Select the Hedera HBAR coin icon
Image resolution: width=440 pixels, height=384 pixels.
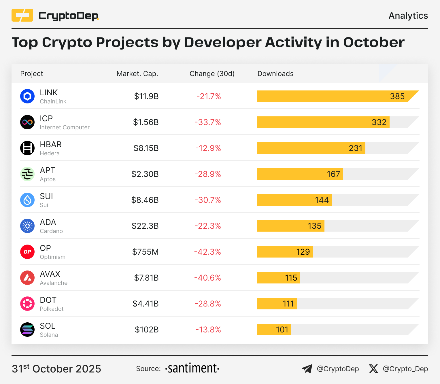(27, 148)
